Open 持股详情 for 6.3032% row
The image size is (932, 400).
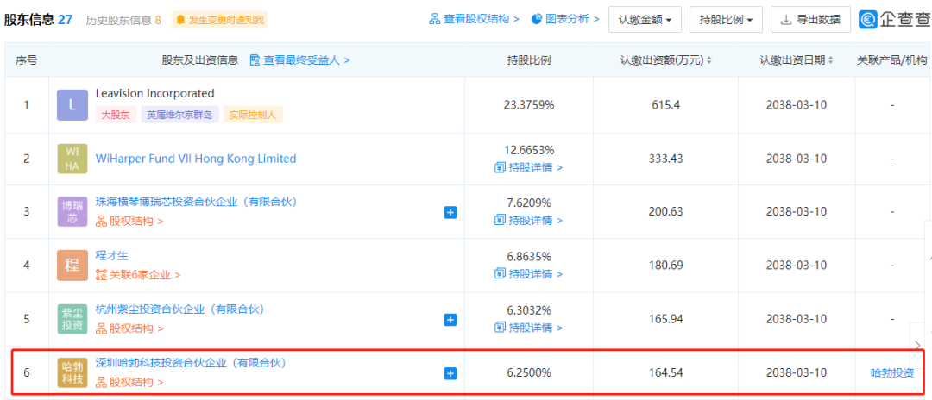click(528, 327)
